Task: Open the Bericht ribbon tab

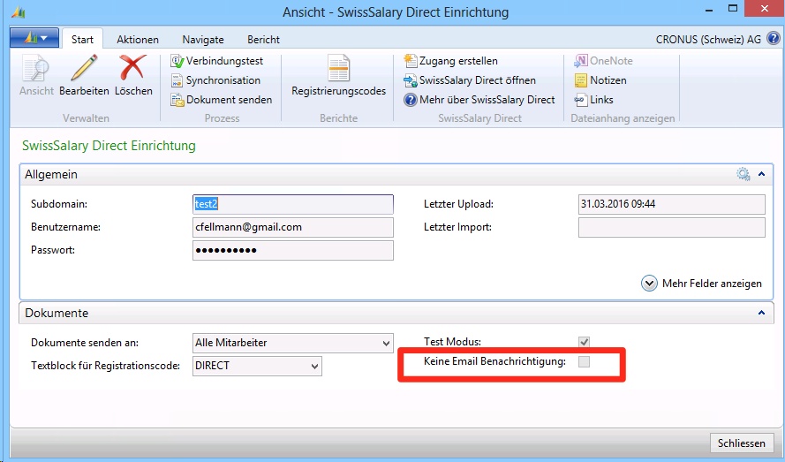Action: coord(263,40)
